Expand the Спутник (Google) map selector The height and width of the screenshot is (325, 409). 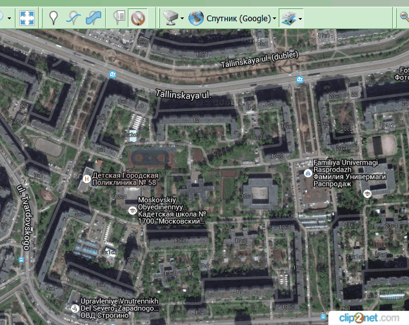pos(233,18)
